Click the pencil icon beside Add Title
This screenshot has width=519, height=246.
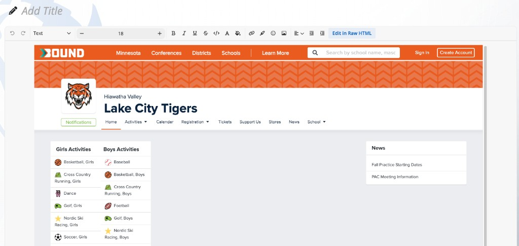point(13,11)
